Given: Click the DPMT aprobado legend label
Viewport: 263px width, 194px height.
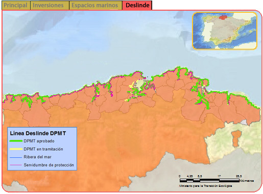Looking at the screenshot, I should (x=39, y=141).
